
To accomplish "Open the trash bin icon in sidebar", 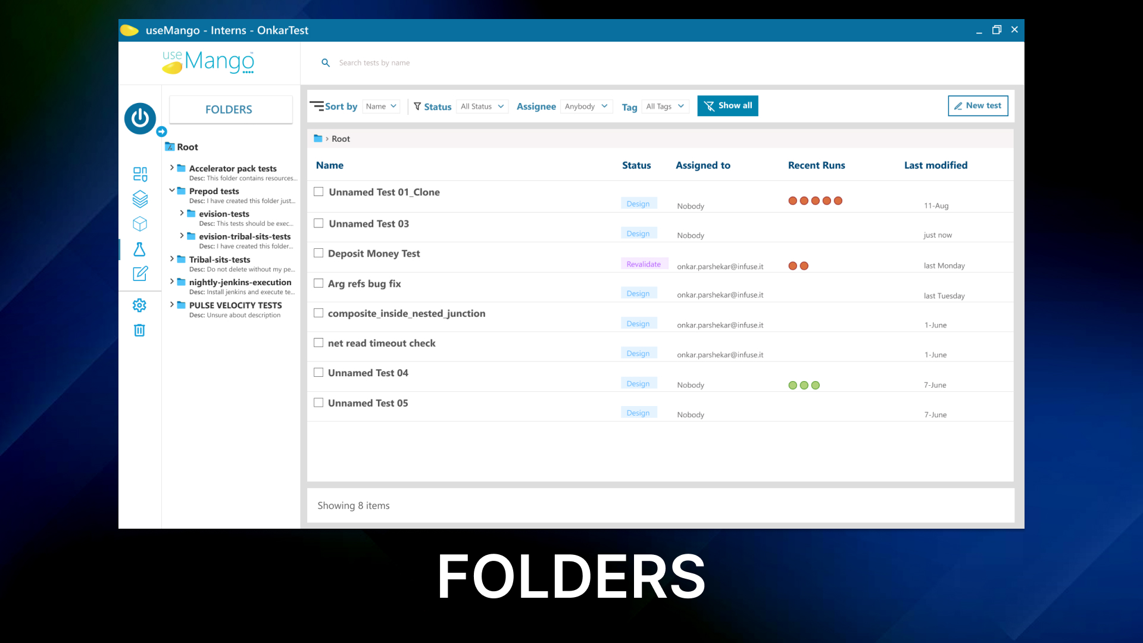I will tap(139, 330).
